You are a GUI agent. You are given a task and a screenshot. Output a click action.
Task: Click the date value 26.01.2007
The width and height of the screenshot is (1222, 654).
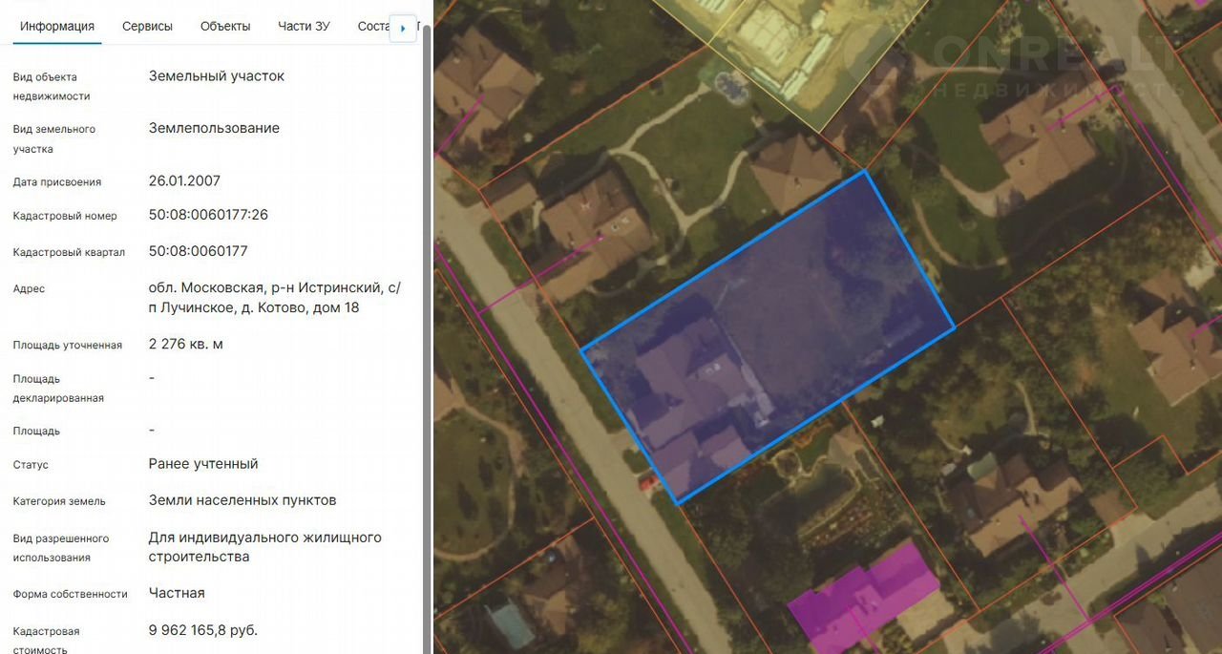coord(184,180)
